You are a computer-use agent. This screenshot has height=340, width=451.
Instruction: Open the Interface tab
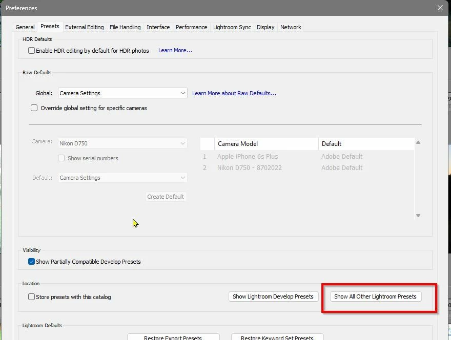[158, 27]
